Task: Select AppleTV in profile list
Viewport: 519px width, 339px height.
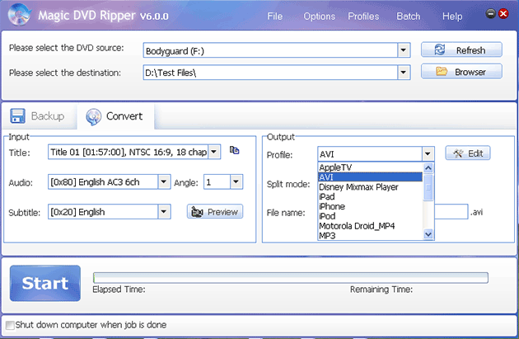Action: pos(370,167)
